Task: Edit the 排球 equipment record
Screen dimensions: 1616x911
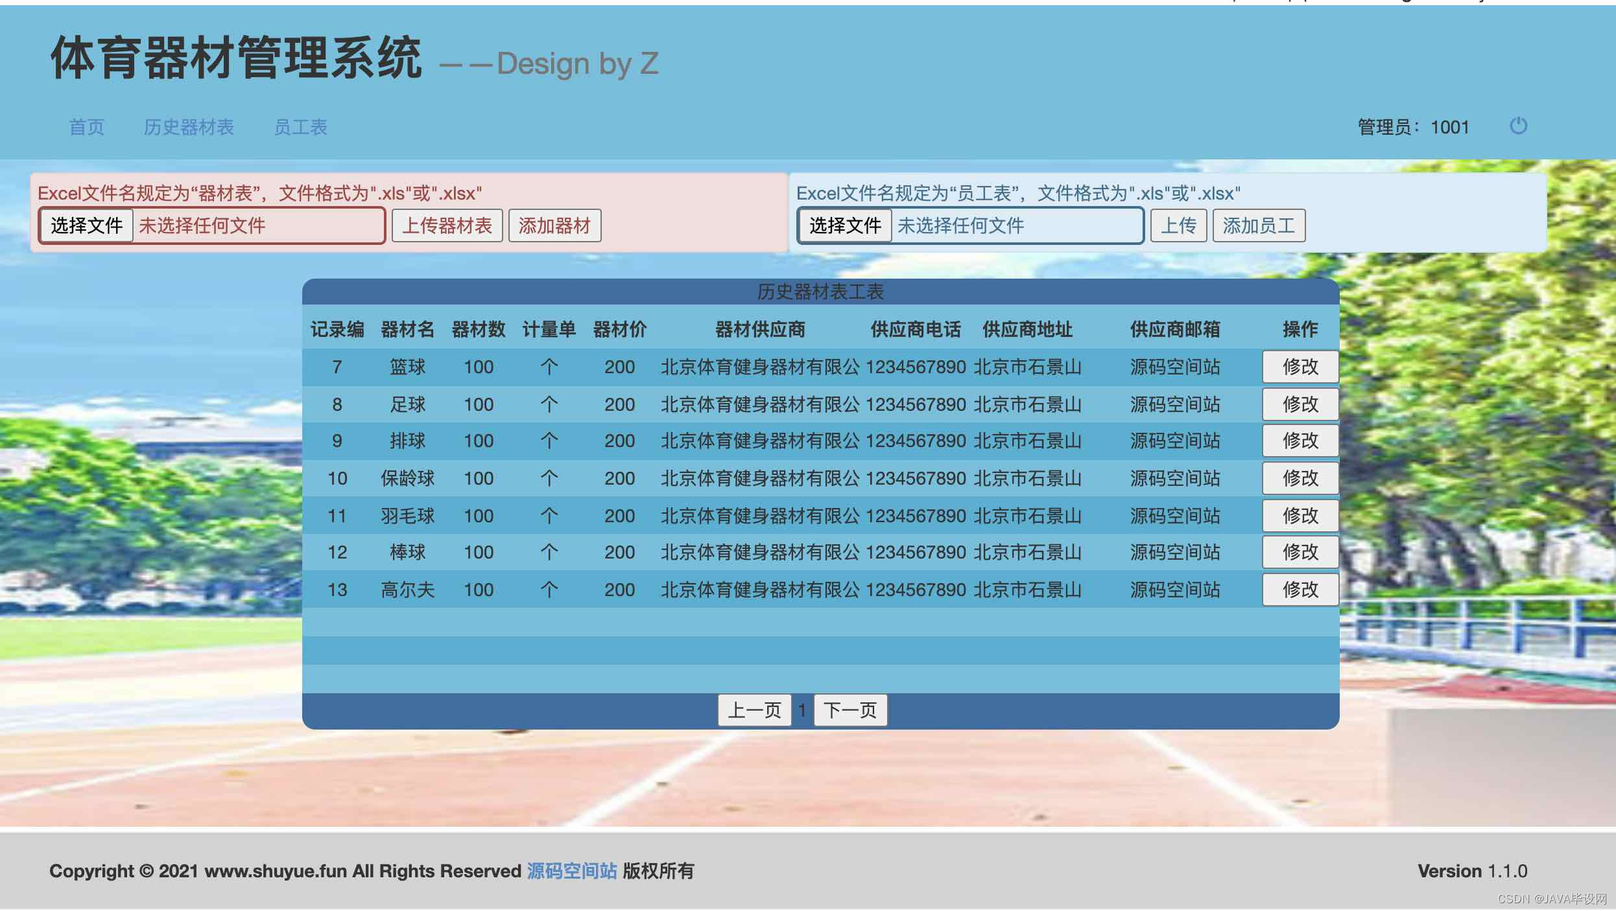Action: tap(1300, 441)
